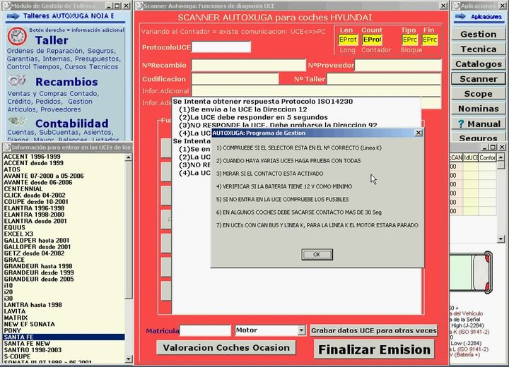Select LANTRA hasta 1998

pos(64,305)
